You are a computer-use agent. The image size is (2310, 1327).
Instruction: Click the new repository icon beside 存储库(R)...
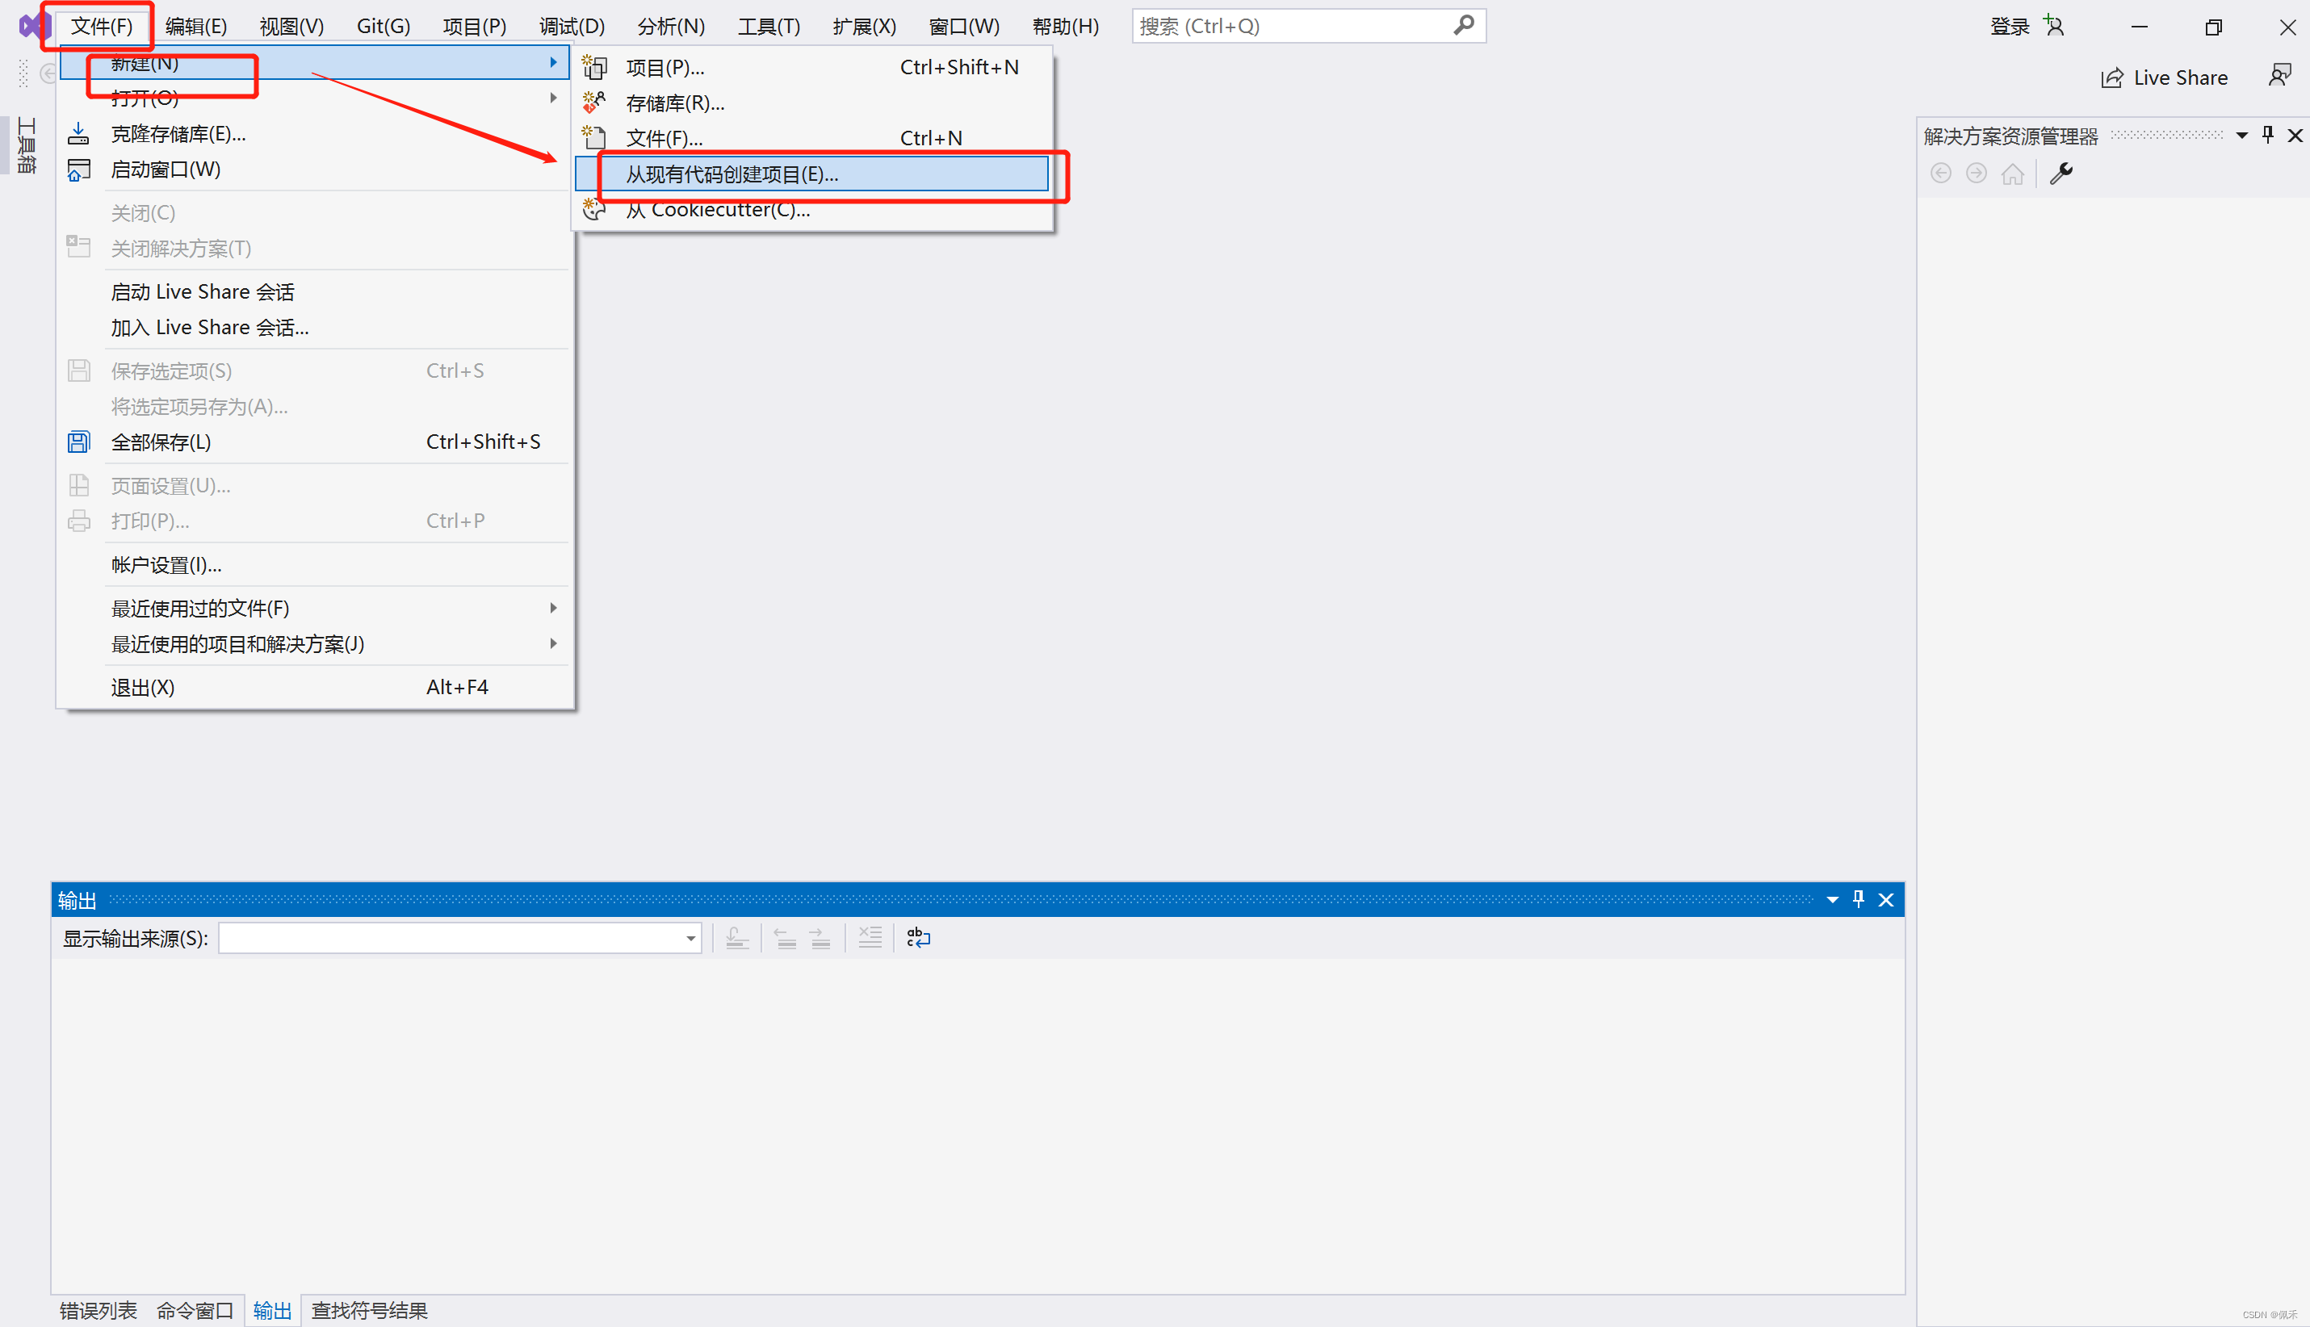click(x=594, y=102)
